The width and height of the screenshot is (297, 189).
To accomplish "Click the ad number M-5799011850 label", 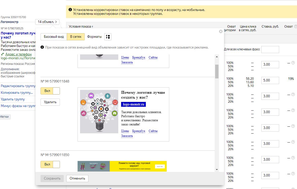I will click(x=55, y=155).
